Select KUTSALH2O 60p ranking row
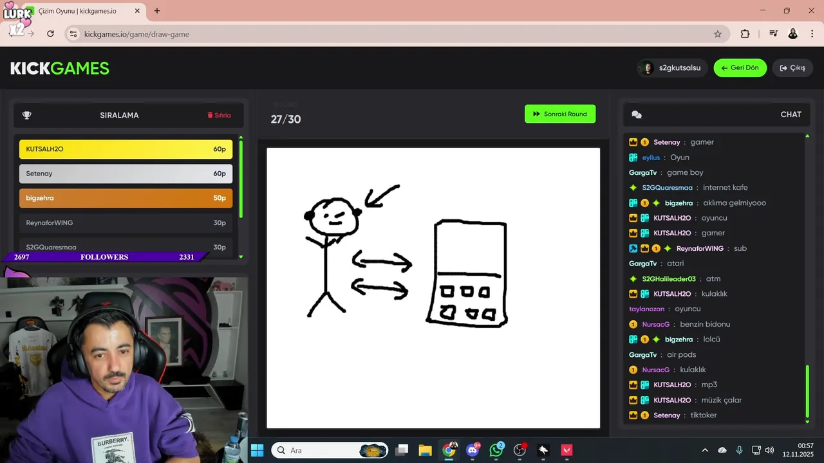 click(x=126, y=149)
